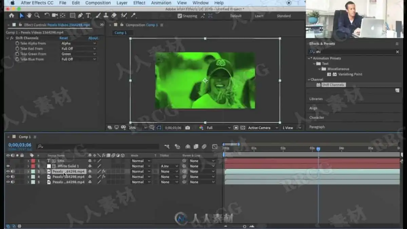Open Take Alpha From dropdown
Image resolution: width=407 pixels, height=229 pixels.
[x=79, y=43]
